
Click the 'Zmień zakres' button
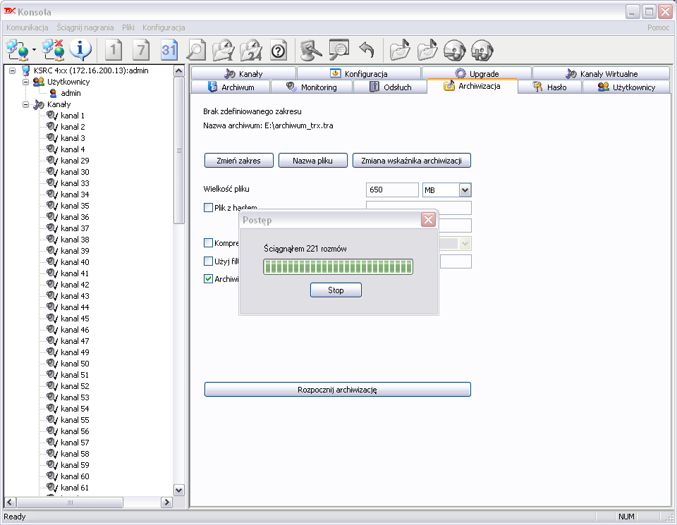[x=239, y=161]
